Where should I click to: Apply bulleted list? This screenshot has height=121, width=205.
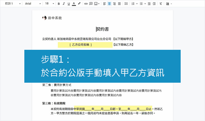click(x=141, y=4)
